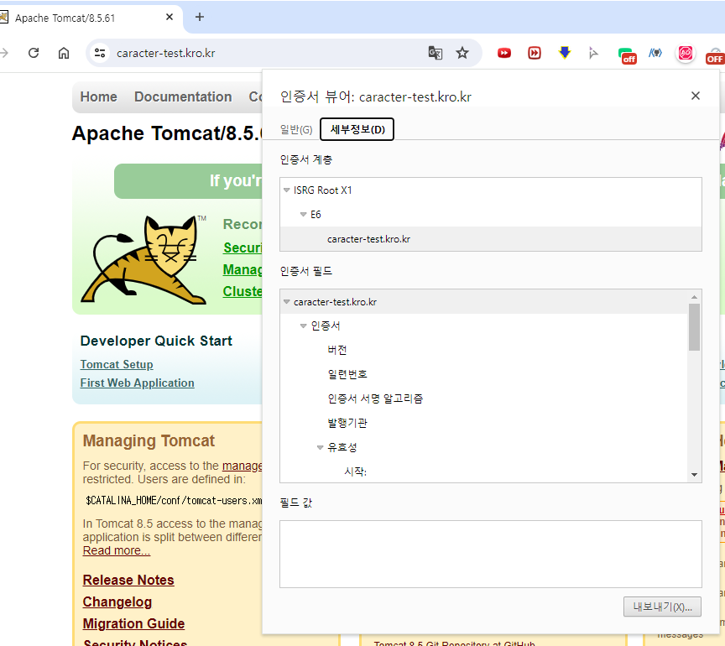The width and height of the screenshot is (725, 646).
Task: Select ISRG Root X1 in certificate hierarchy
Action: click(x=323, y=190)
